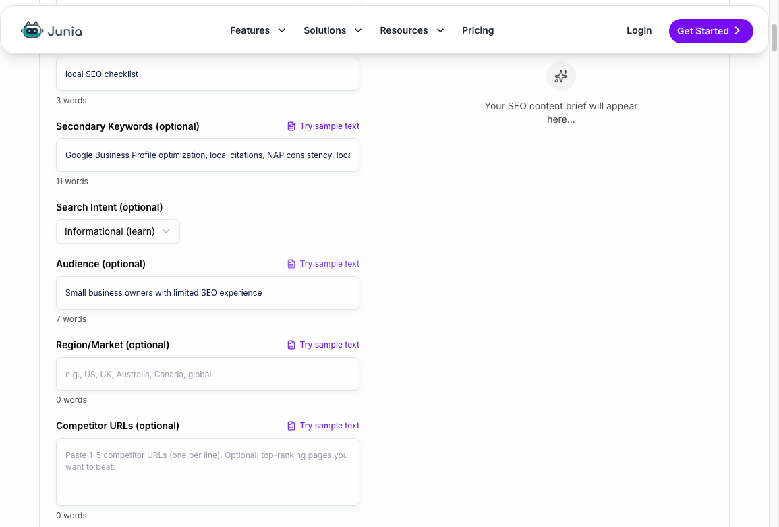Image resolution: width=779 pixels, height=527 pixels.
Task: Click the Junia robot cat logo icon
Action: [32, 30]
